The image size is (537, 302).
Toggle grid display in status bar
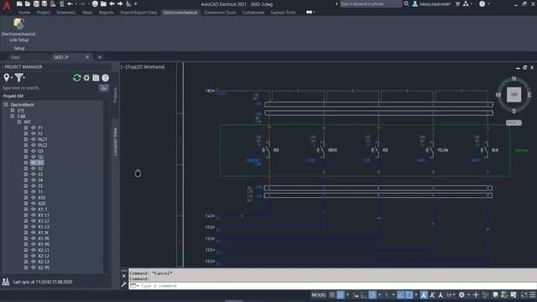pos(332,294)
